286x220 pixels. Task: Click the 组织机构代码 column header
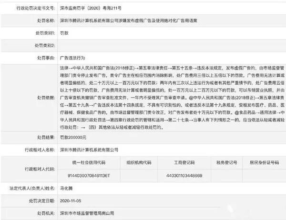tap(139, 162)
